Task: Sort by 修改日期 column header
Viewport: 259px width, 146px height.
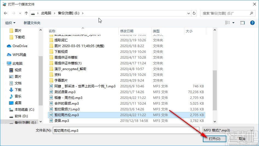Action: 127,31
